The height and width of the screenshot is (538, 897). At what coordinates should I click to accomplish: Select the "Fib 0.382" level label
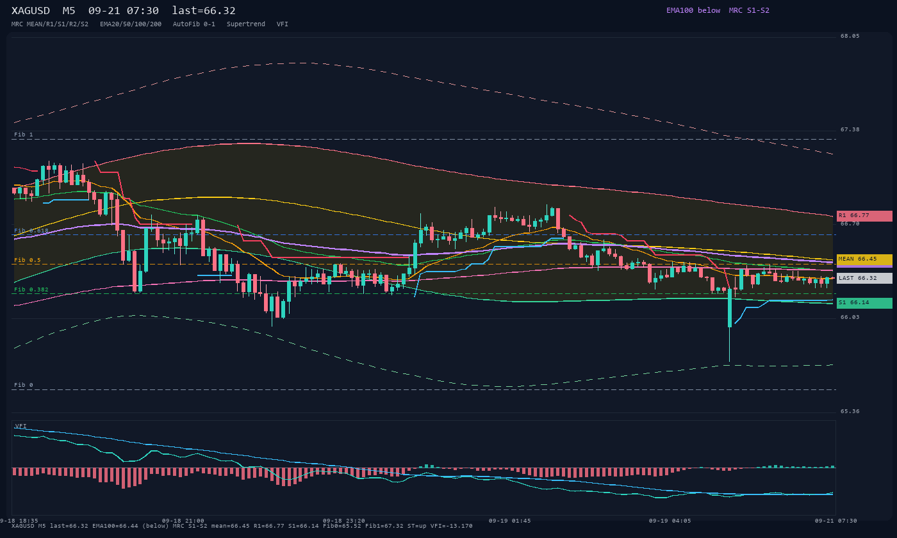pos(31,289)
